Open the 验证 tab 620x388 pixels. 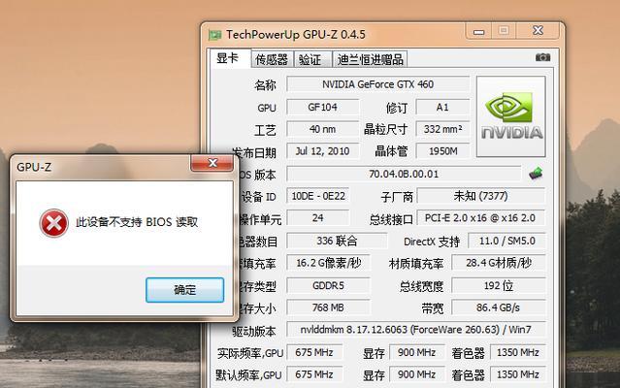pos(311,60)
